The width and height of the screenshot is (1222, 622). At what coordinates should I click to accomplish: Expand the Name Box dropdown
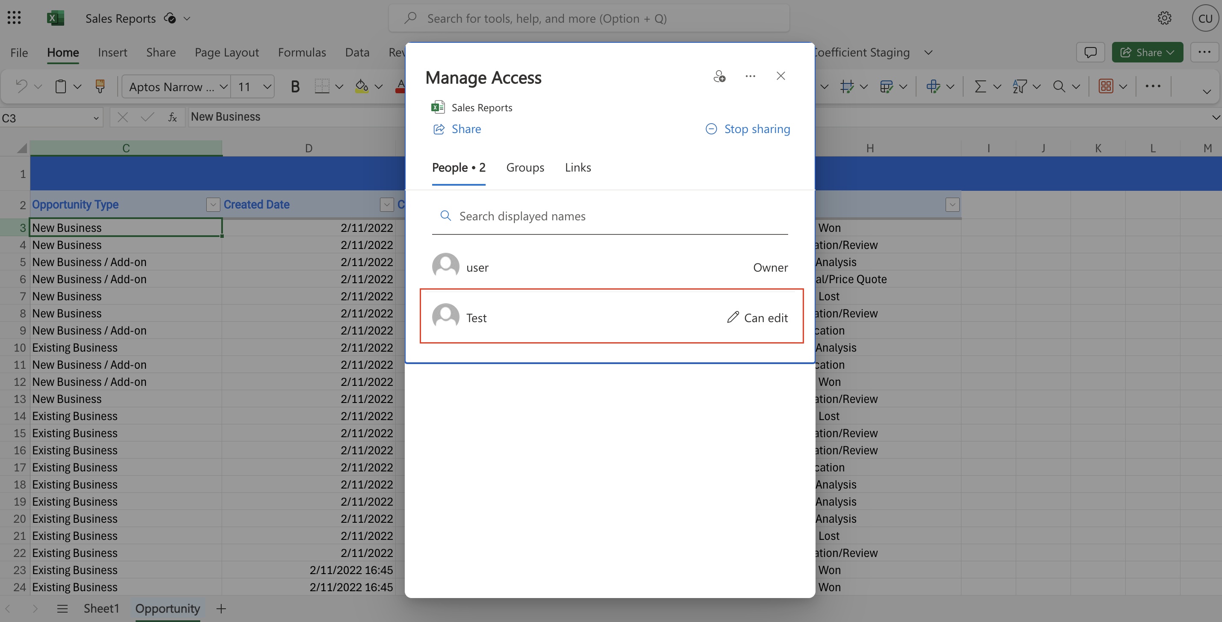coord(96,118)
